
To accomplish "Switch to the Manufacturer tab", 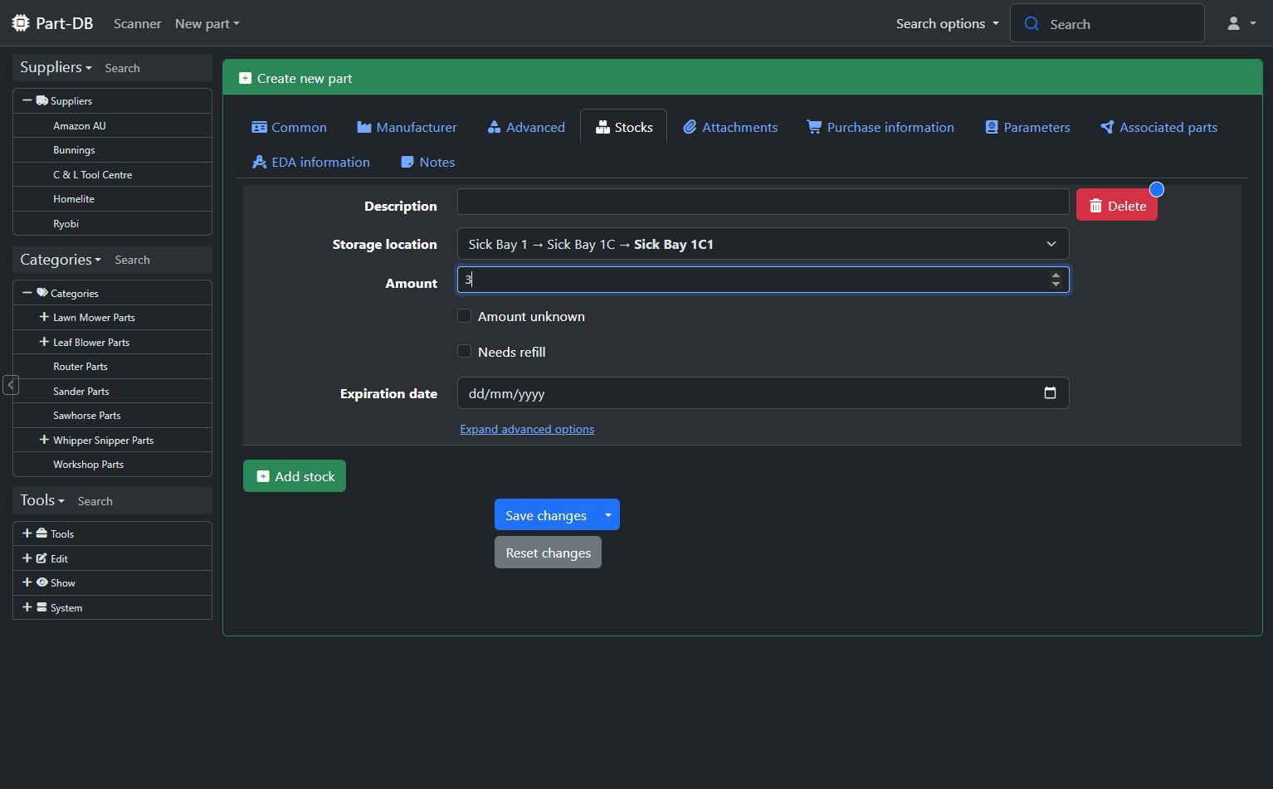I will (x=407, y=127).
